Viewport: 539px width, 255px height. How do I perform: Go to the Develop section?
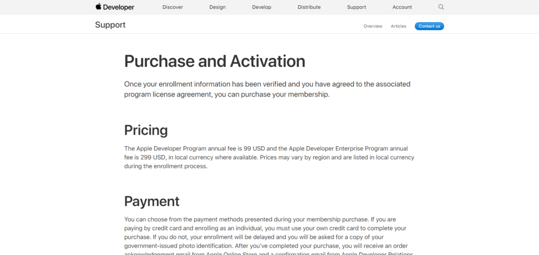262,7
